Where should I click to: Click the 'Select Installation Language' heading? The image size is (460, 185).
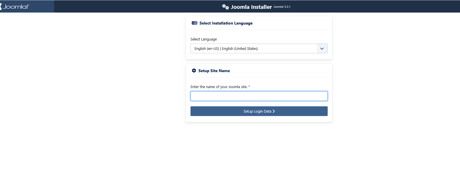226,23
